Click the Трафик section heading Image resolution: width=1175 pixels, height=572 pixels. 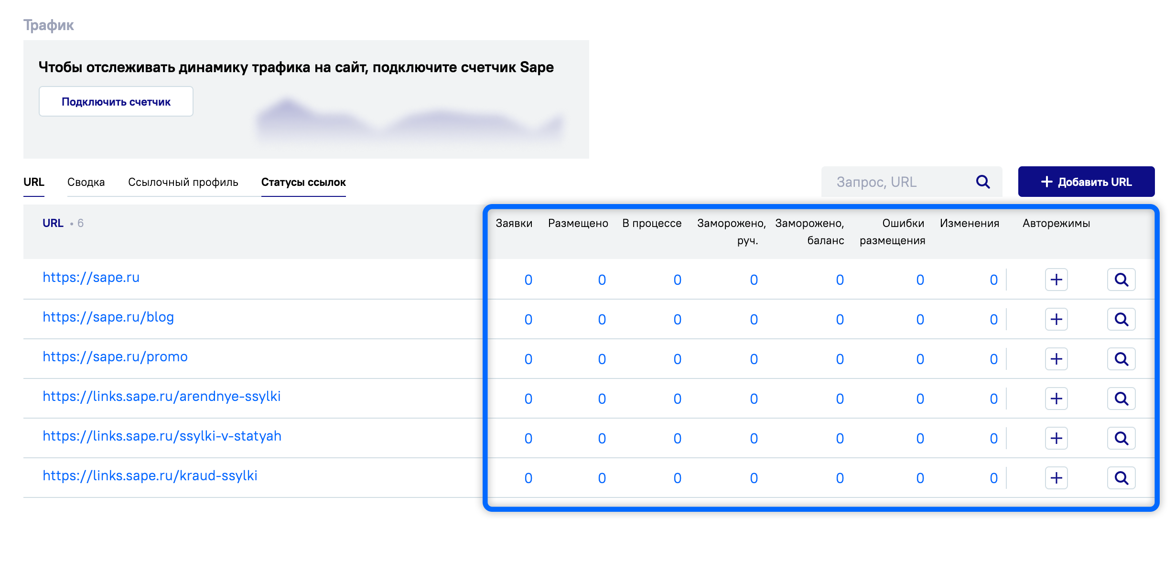(49, 25)
